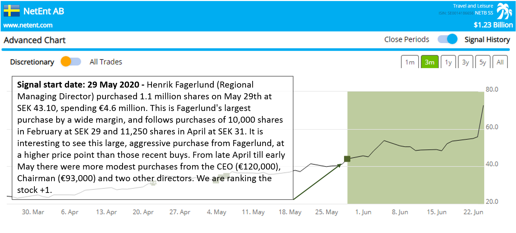516x233 pixels.
Task: Toggle the Close Periods / Signal History switch
Action: 447,39
